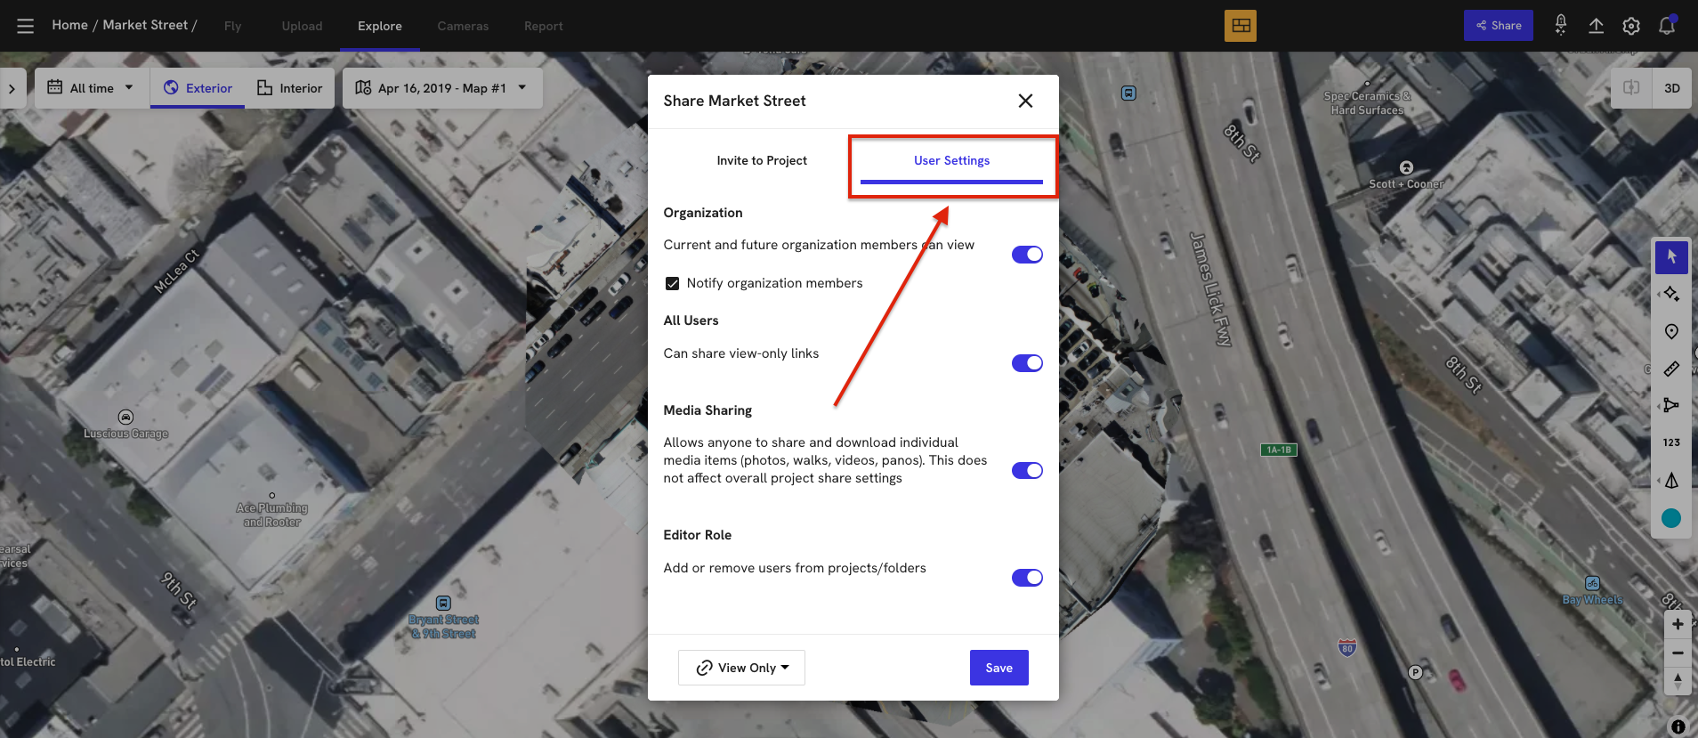Viewport: 1698px width, 738px height.
Task: Close the Share Market Street dialog
Action: [x=1025, y=101]
